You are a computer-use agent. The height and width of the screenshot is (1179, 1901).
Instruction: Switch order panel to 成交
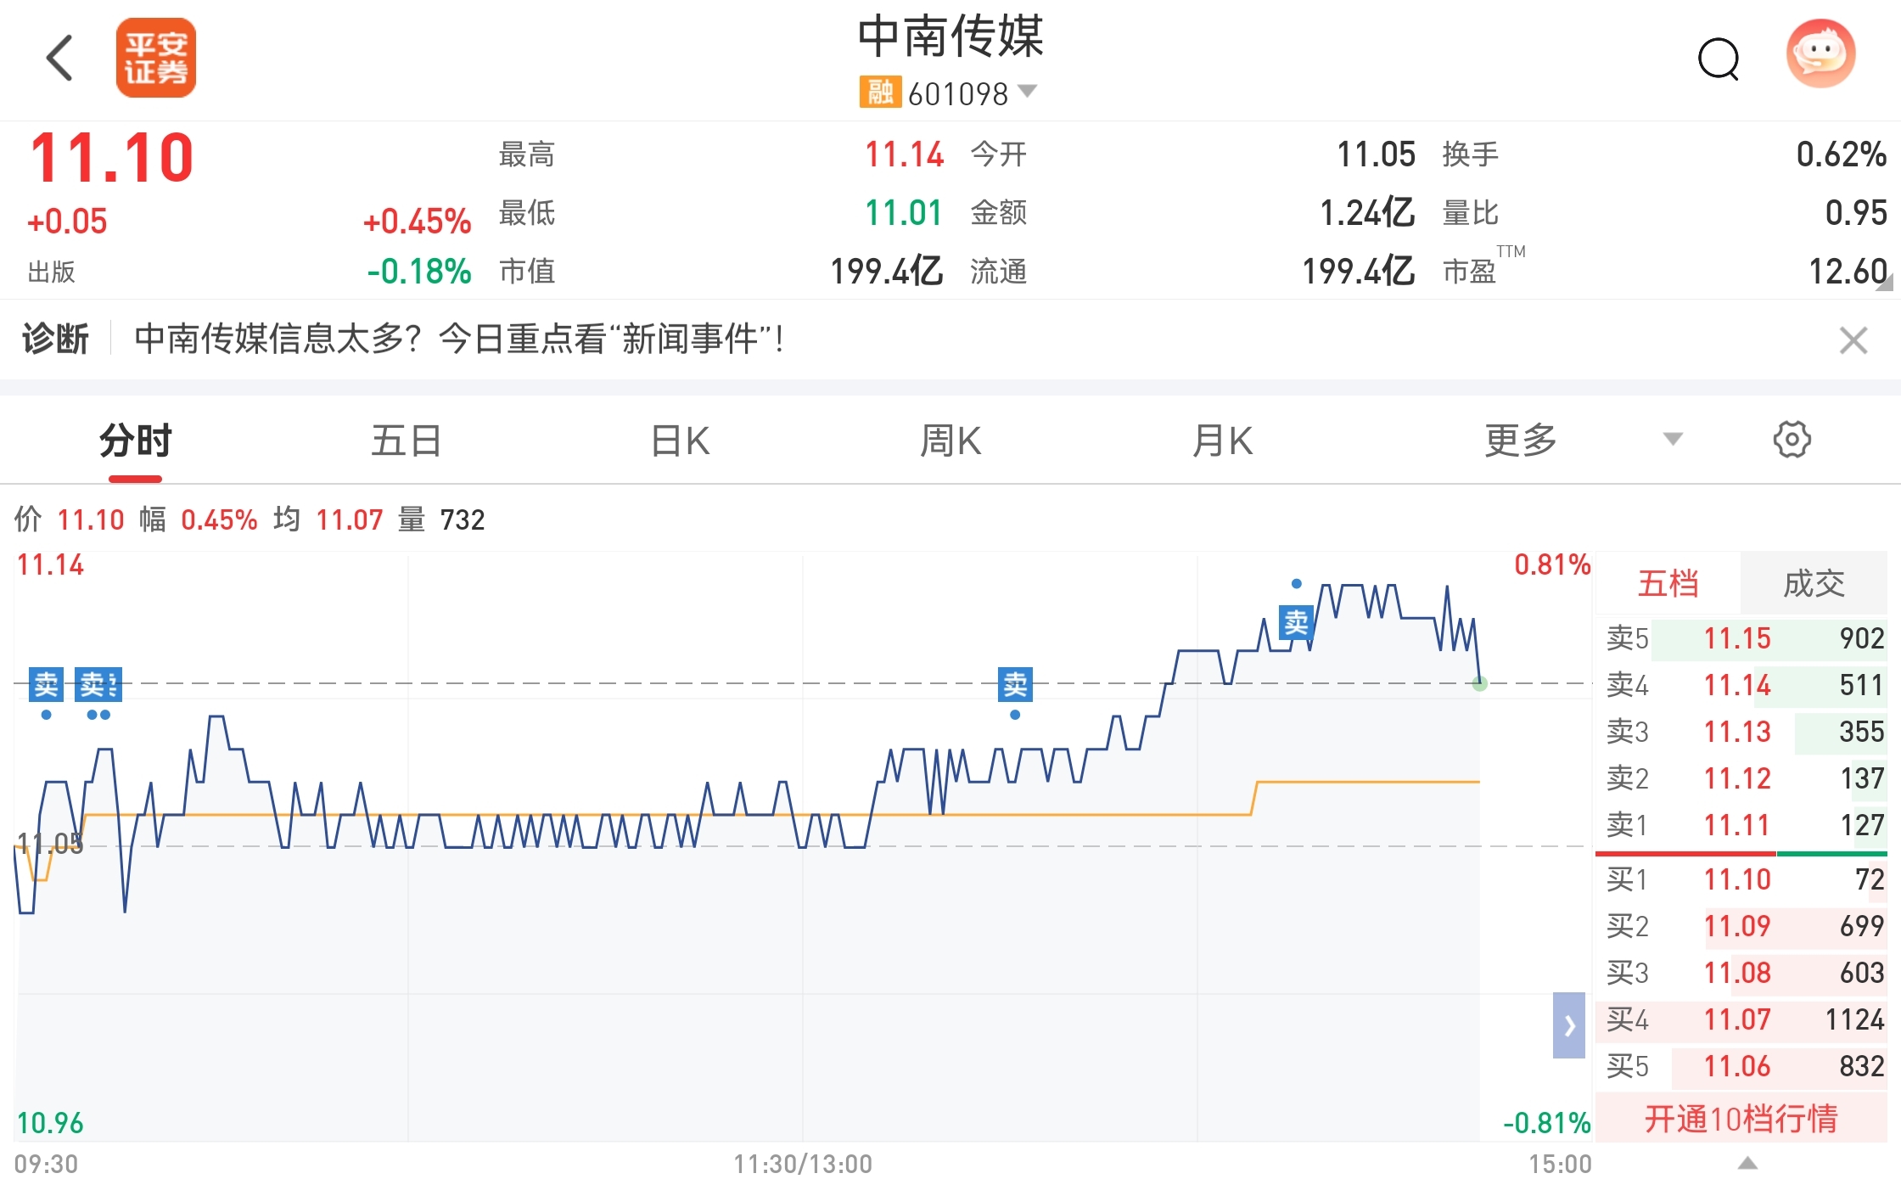pyautogui.click(x=1814, y=584)
